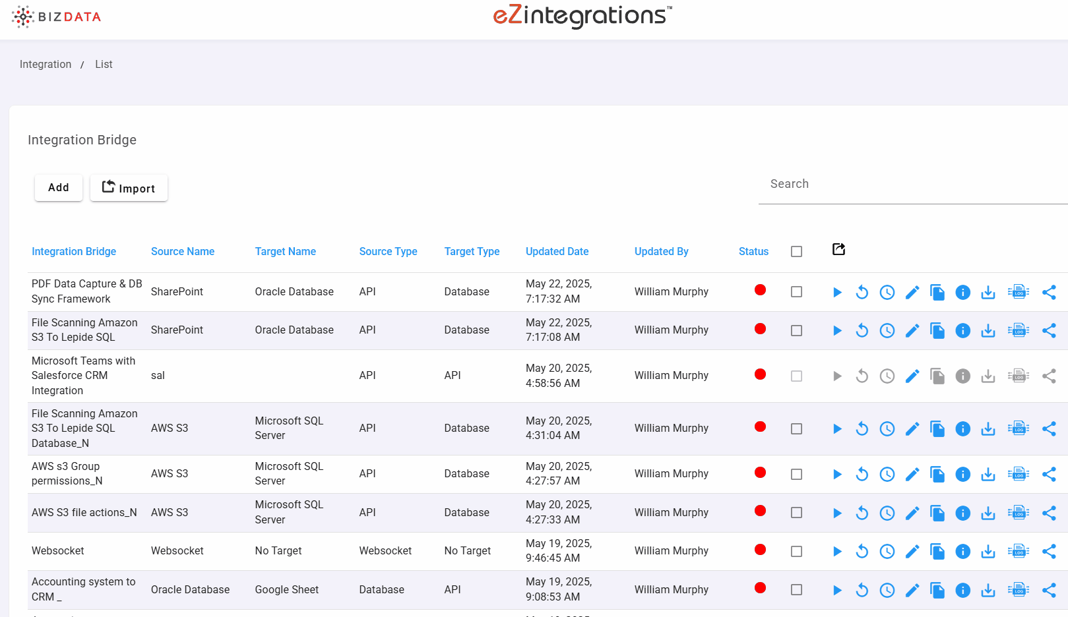Viewport: 1068px width, 617px height.
Task: Run the AWS S3 file actions_N integration
Action: pyautogui.click(x=837, y=513)
